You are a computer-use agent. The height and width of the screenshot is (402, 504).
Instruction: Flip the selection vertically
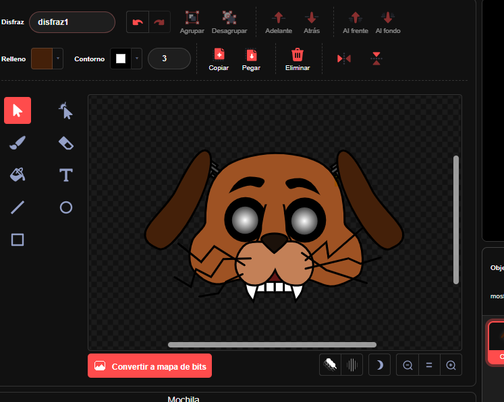point(376,59)
